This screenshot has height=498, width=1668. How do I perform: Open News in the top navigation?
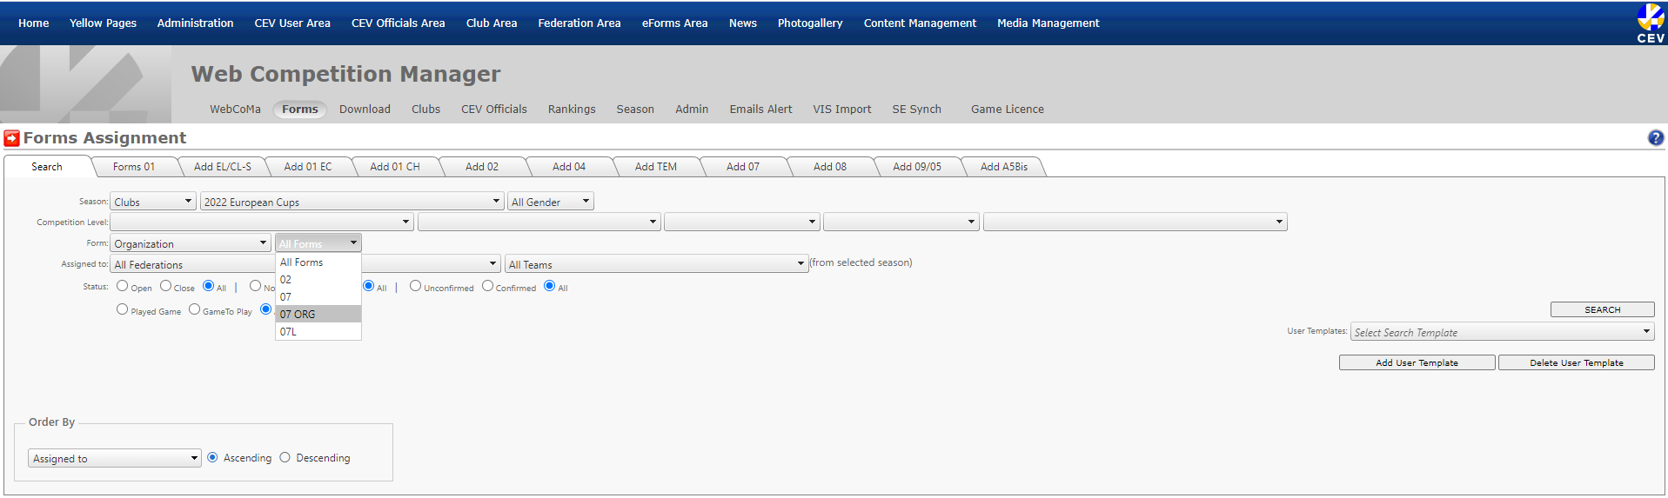pos(743,23)
